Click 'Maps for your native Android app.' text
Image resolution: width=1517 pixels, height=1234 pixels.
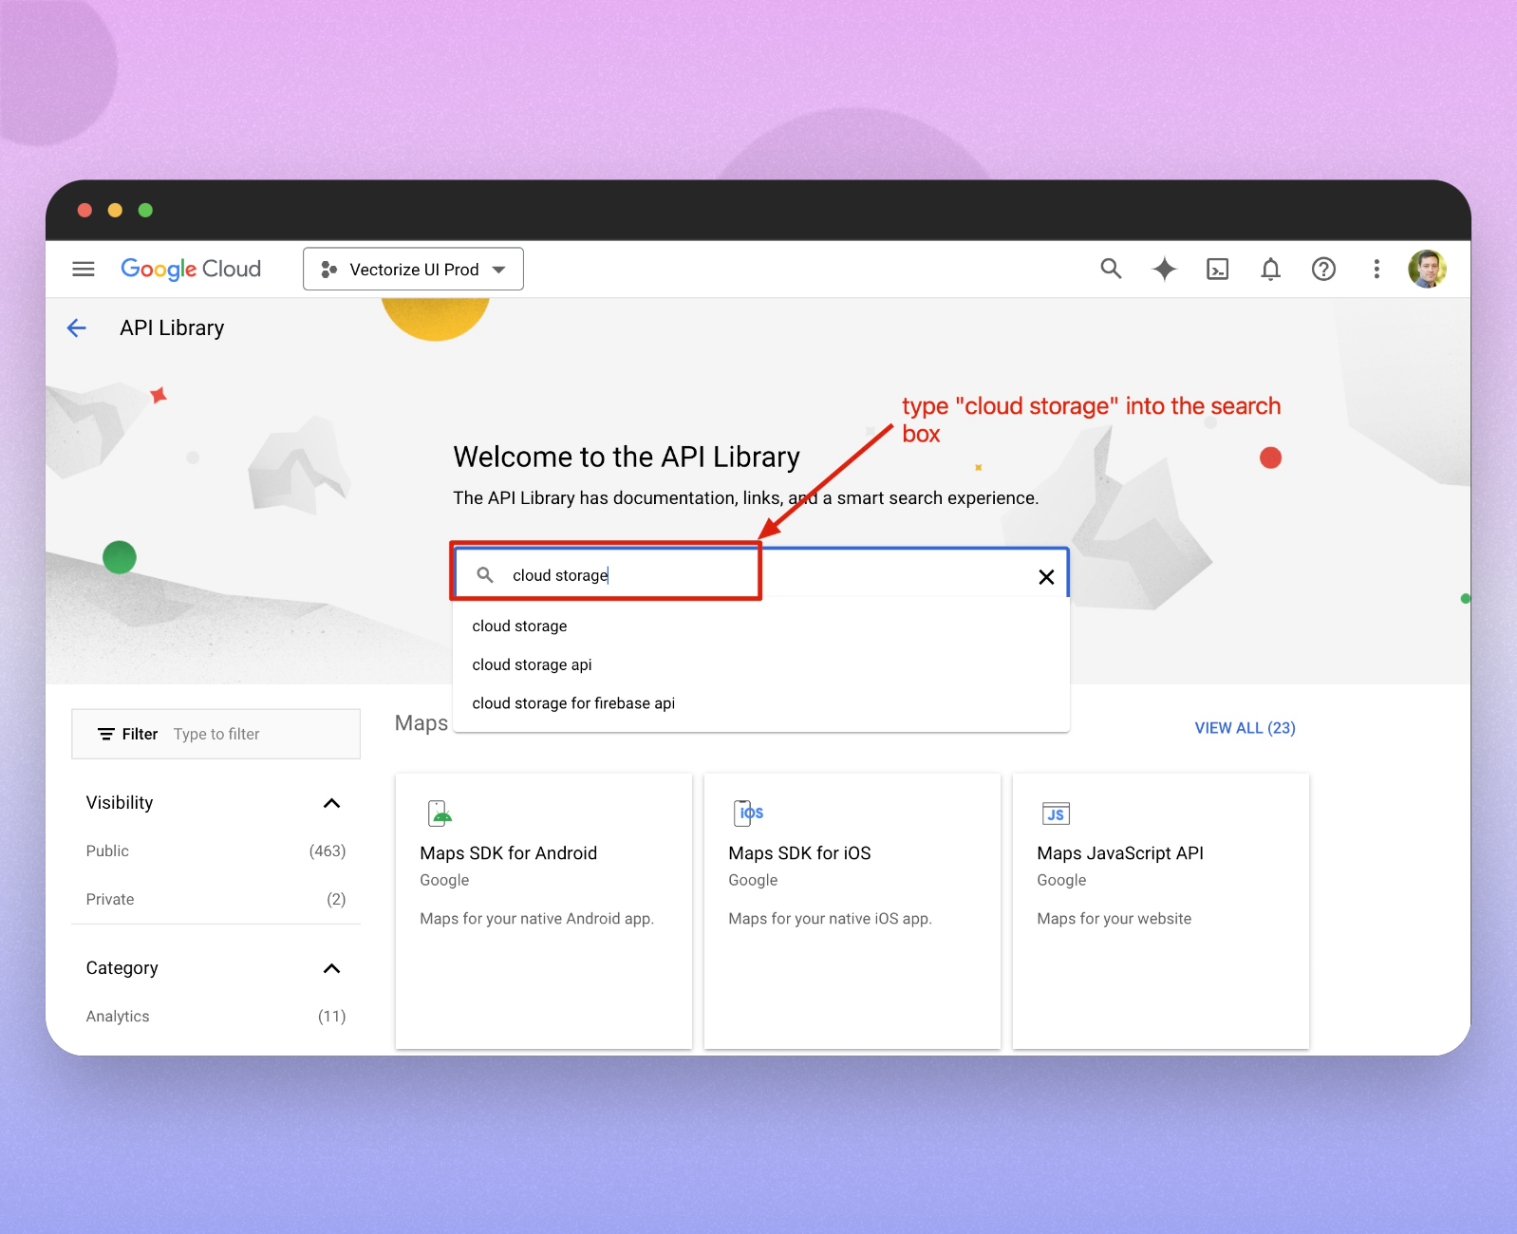pyautogui.click(x=537, y=919)
